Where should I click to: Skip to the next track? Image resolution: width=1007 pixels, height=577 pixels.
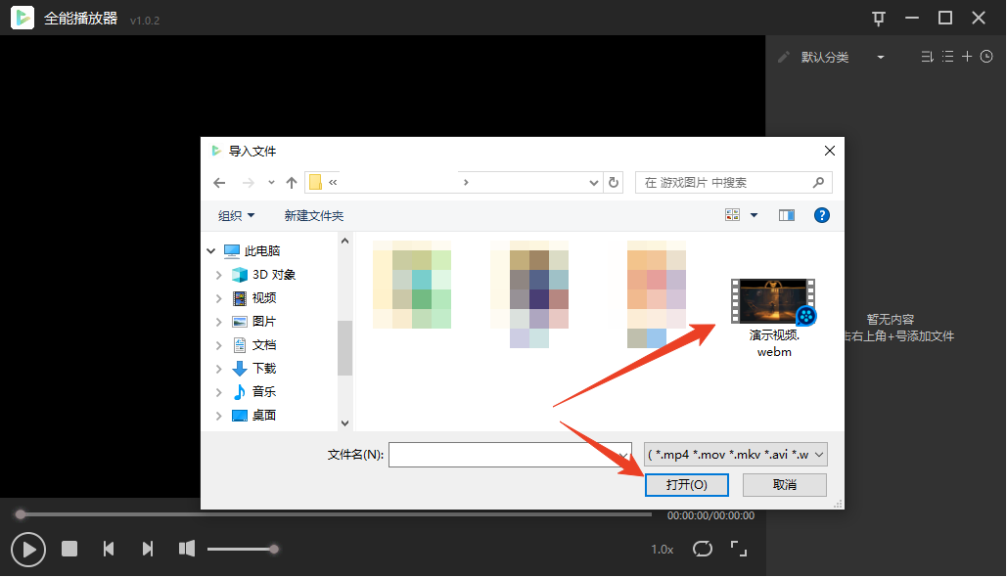148,549
